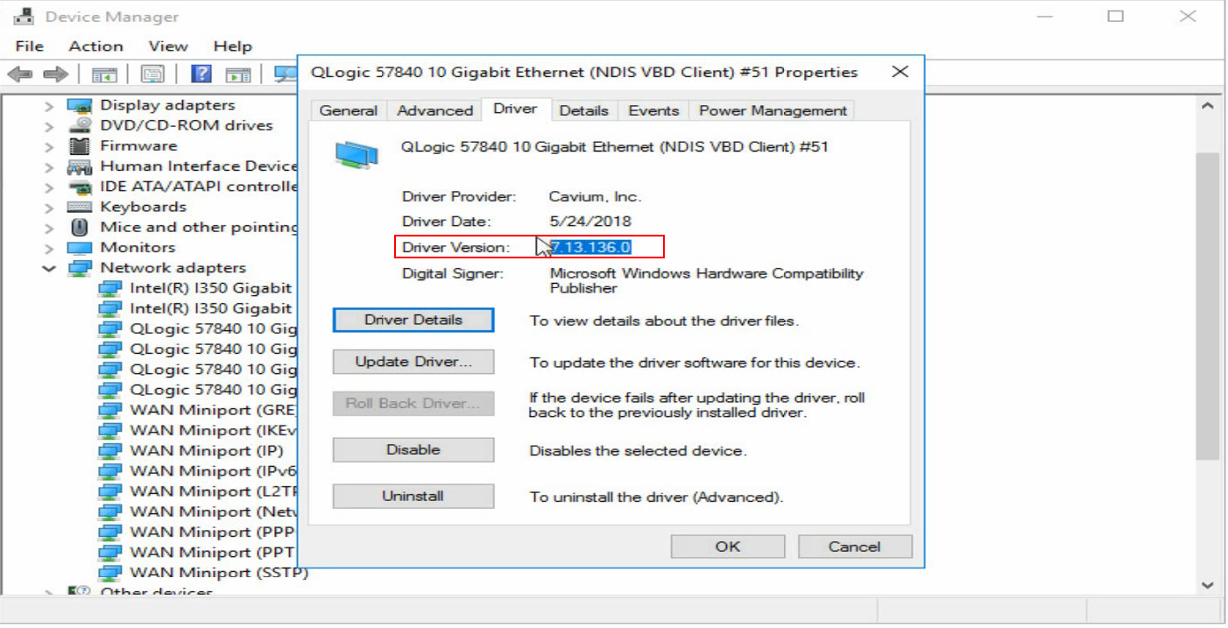Click the device tree scrollbar up arrow
Image resolution: width=1228 pixels, height=628 pixels.
click(1208, 106)
